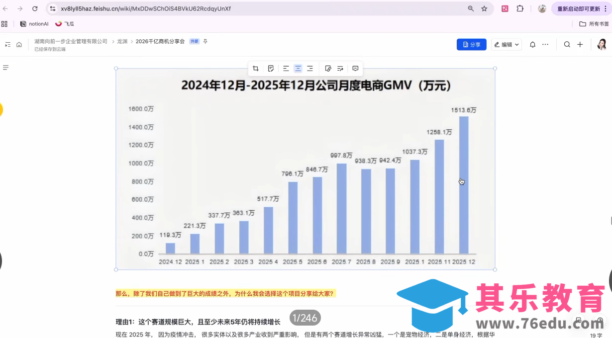Viewport: 612px width, 338px height.
Task: Open the image annotation tool
Action: click(x=271, y=69)
